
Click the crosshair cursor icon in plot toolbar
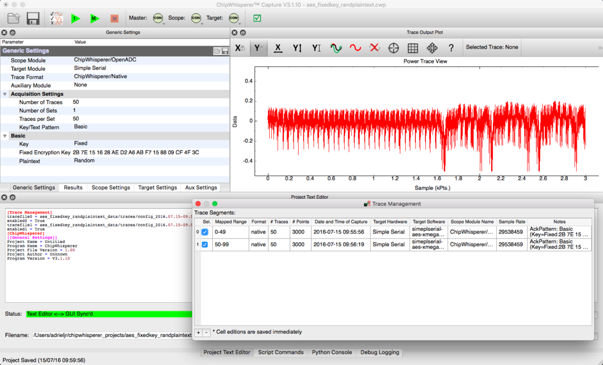click(394, 48)
